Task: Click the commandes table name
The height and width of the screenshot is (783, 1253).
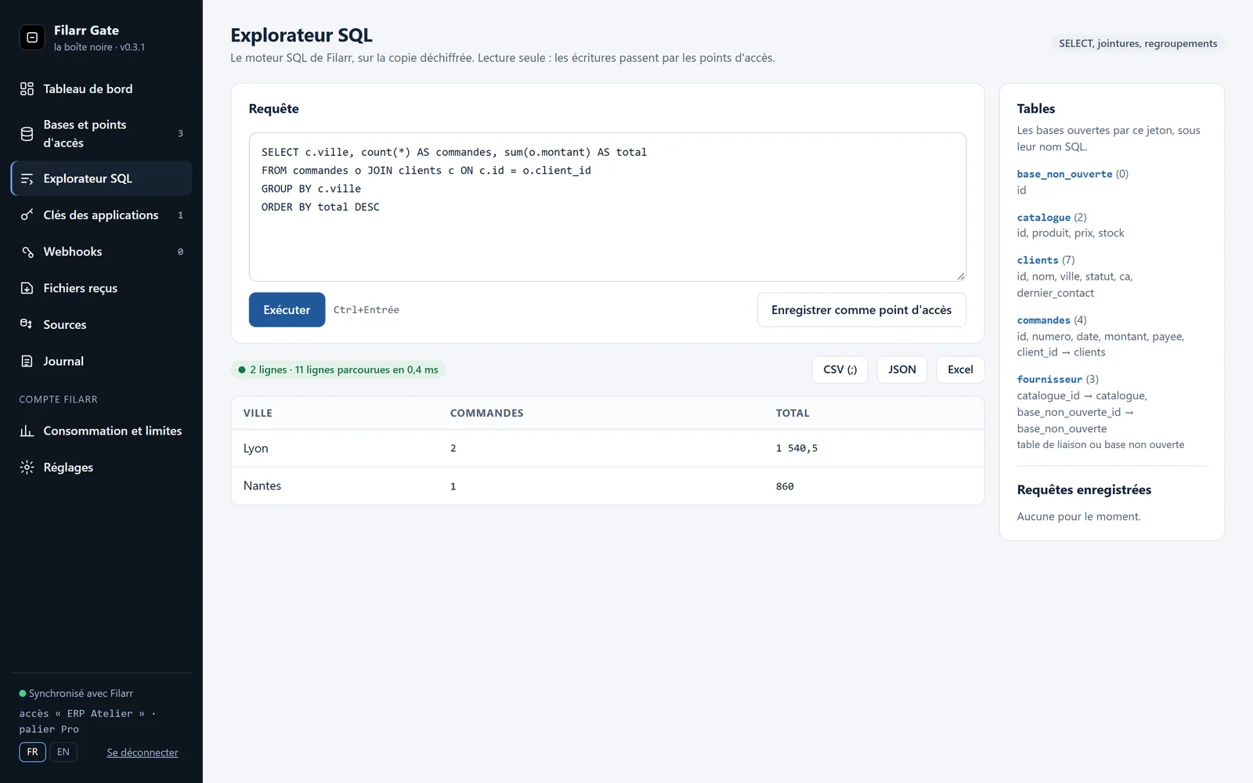Action: point(1044,320)
